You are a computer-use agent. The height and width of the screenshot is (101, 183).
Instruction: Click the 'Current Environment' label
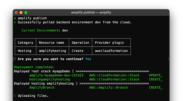pos(40,30)
